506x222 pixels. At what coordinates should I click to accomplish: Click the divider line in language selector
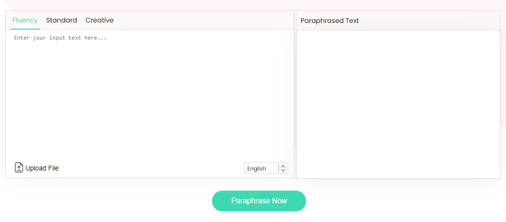(279, 168)
